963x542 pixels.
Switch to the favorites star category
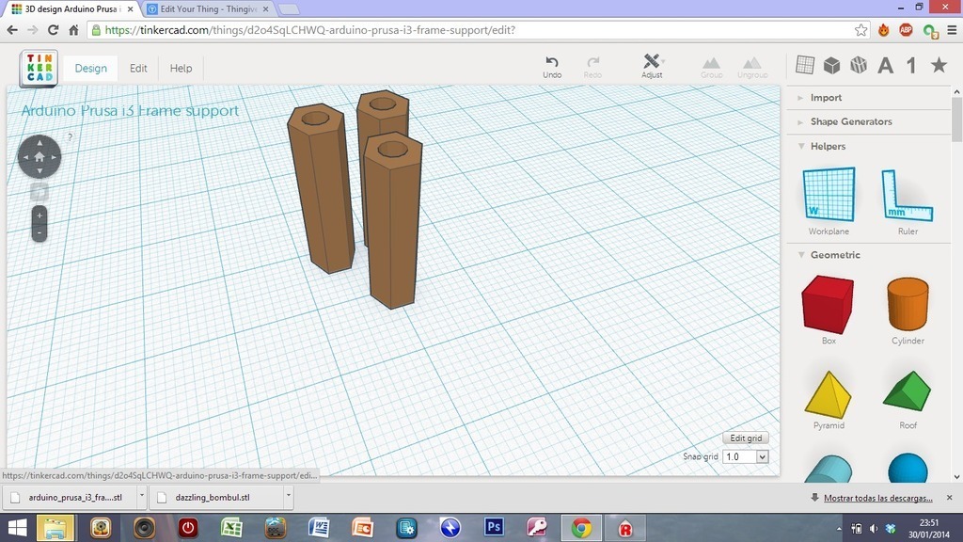939,65
